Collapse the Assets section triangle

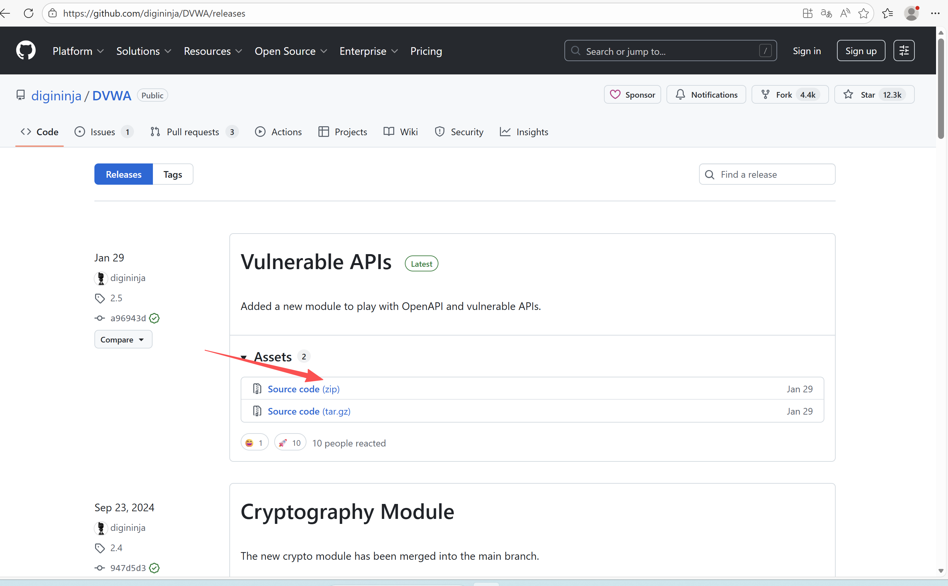click(244, 357)
